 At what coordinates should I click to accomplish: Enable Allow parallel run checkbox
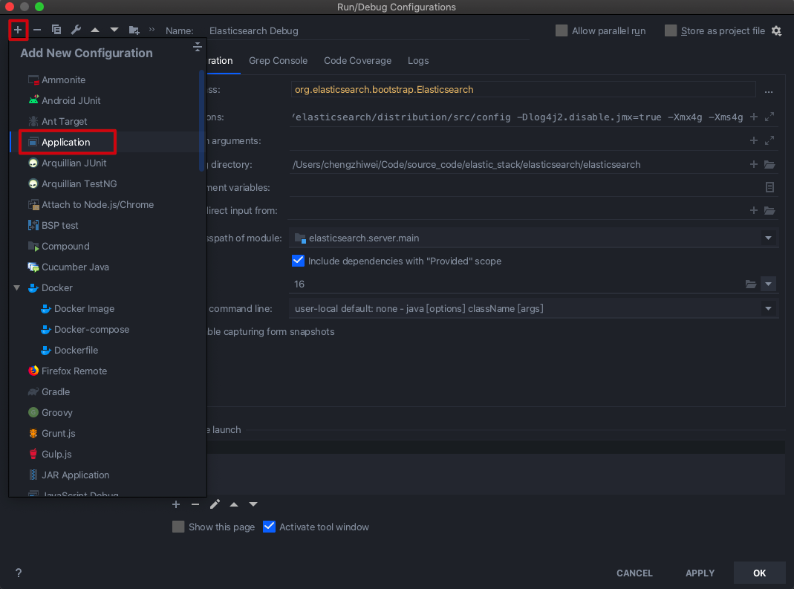coord(562,30)
